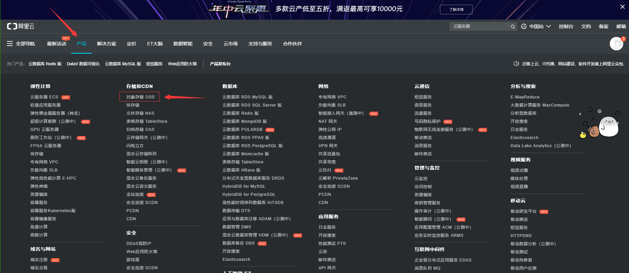The image size is (629, 273).
Task: Click the 了解详情 banner button
Action: (456, 9)
